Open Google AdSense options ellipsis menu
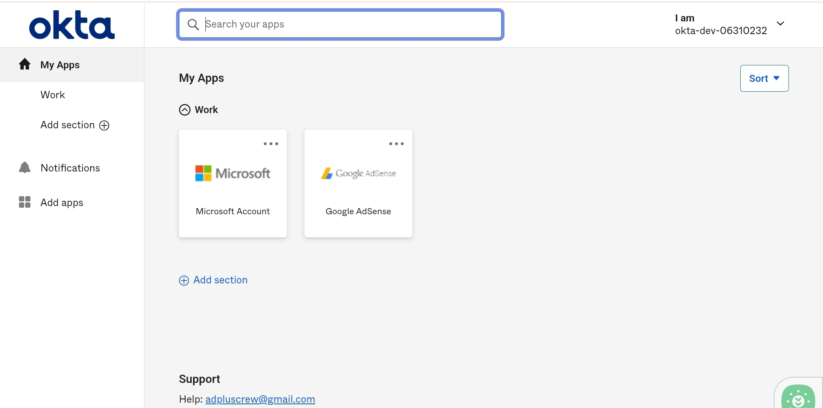The width and height of the screenshot is (823, 408). [396, 144]
